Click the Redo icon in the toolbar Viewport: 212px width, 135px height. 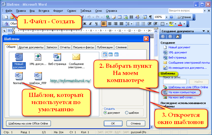97,17
